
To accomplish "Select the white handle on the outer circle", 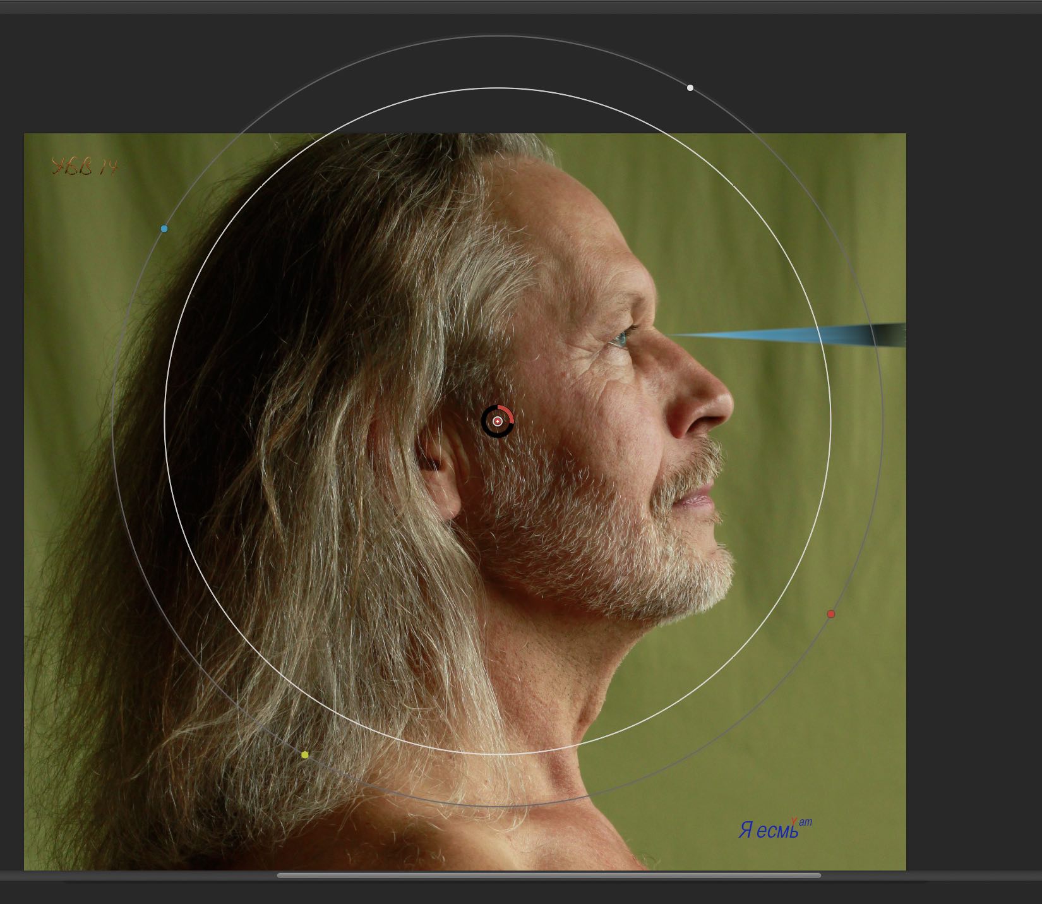I will (690, 88).
